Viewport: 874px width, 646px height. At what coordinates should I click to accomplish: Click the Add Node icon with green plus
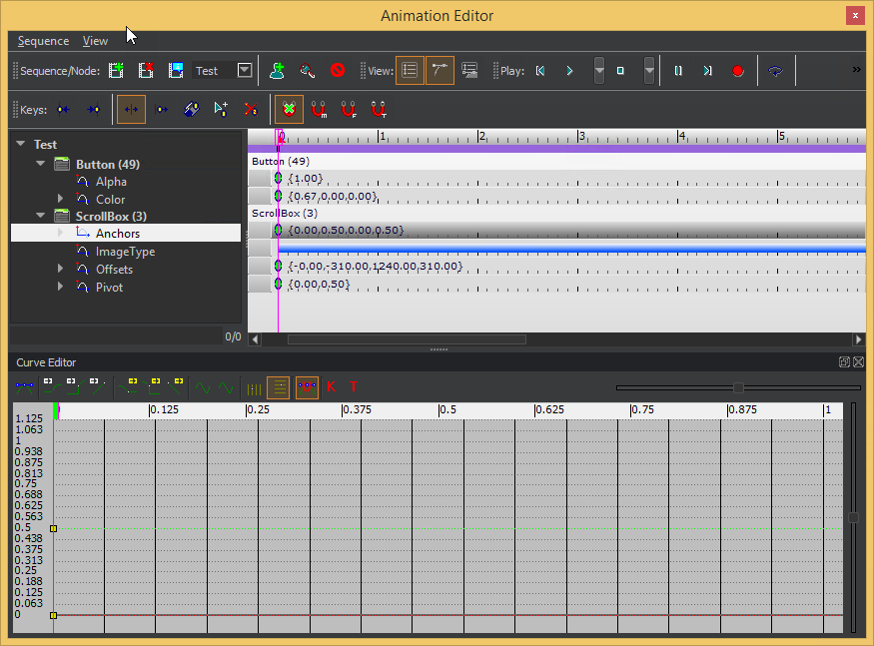(278, 71)
